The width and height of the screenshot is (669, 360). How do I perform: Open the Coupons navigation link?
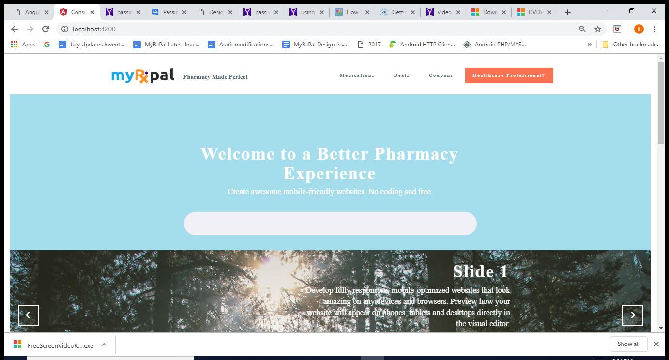click(x=441, y=75)
